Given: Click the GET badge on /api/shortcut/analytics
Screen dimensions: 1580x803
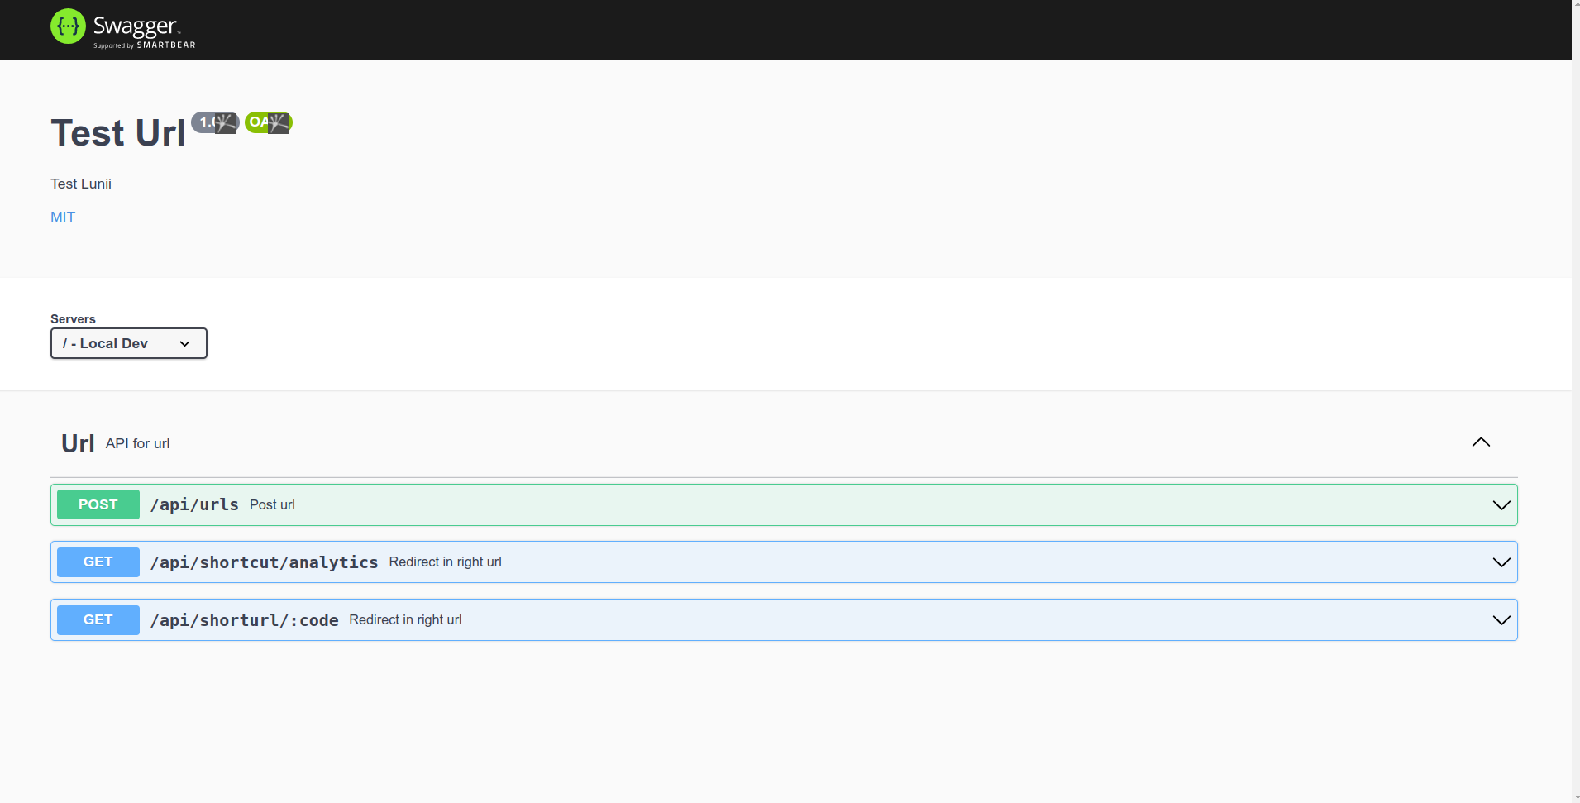Looking at the screenshot, I should [98, 562].
